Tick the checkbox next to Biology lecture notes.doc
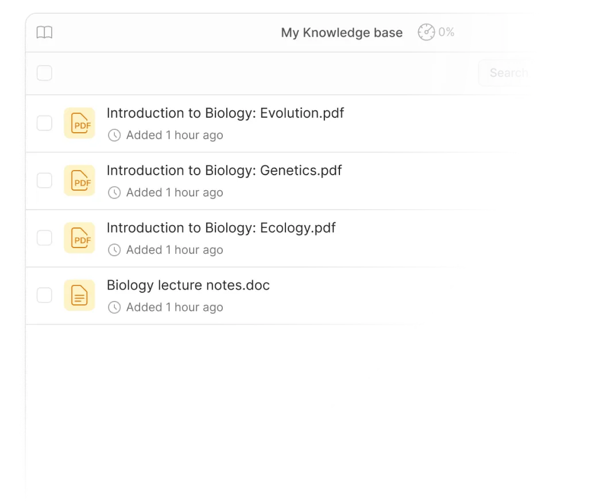The height and width of the screenshot is (502, 595). [44, 295]
